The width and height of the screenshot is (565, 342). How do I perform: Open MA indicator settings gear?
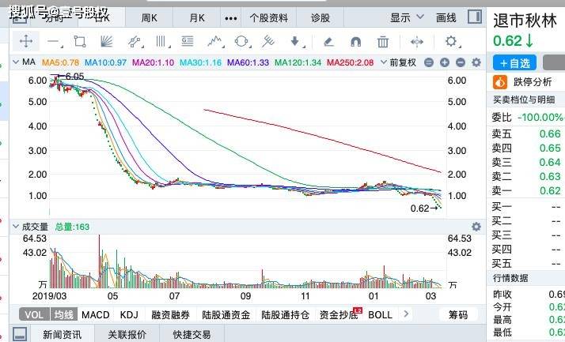[476, 62]
